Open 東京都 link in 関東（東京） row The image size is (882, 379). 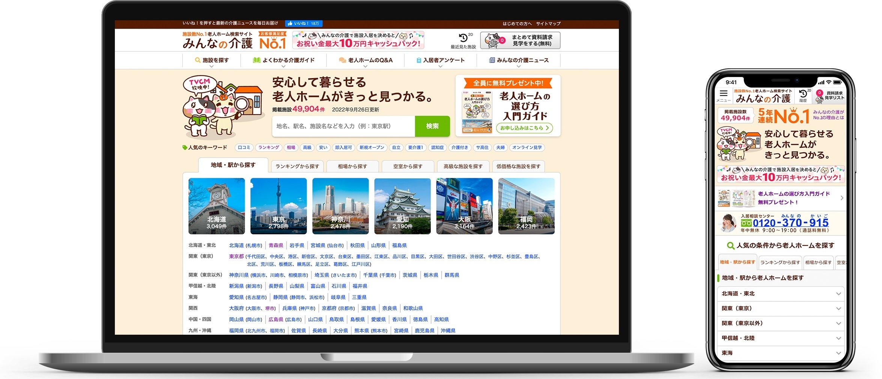click(236, 257)
